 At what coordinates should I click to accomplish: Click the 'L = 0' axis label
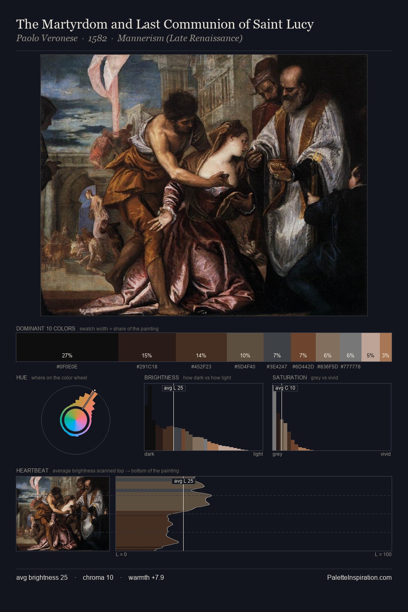point(121,554)
